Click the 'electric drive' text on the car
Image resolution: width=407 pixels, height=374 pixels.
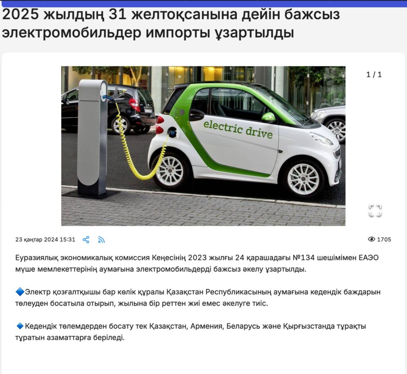(238, 129)
